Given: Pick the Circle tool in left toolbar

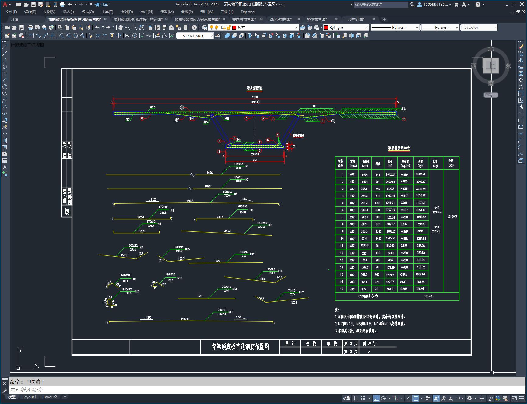Looking at the screenshot, I should coord(5,87).
